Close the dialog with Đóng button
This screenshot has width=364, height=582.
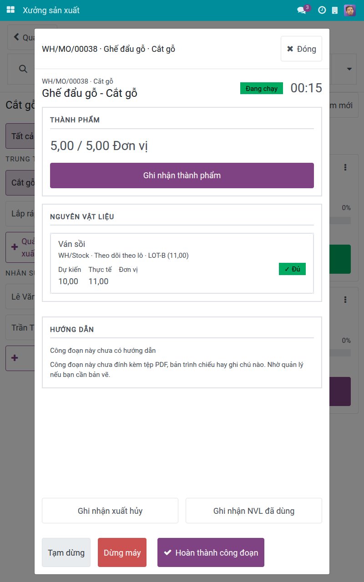301,49
